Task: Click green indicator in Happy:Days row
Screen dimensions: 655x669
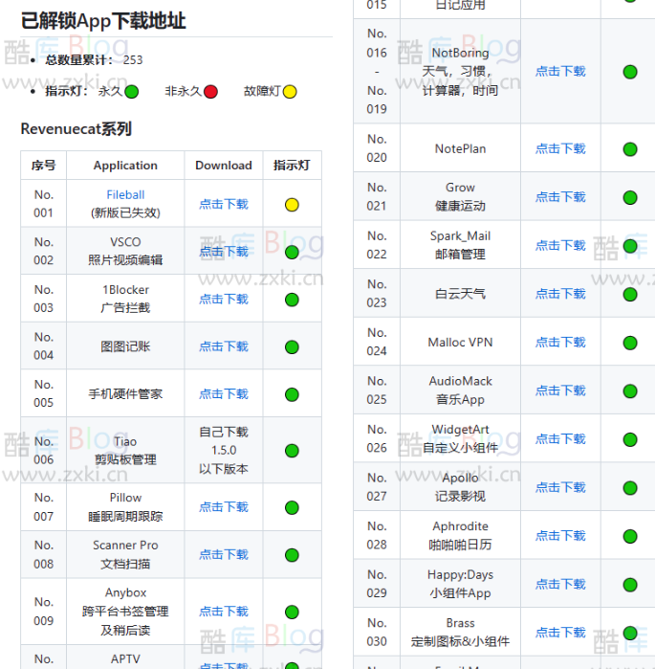Action: coord(630,585)
